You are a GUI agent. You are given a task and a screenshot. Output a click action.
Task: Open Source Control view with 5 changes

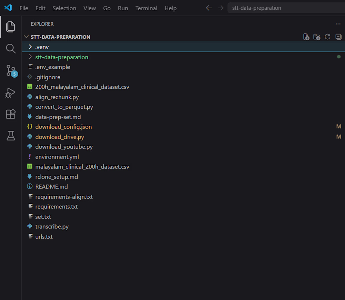pos(11,71)
